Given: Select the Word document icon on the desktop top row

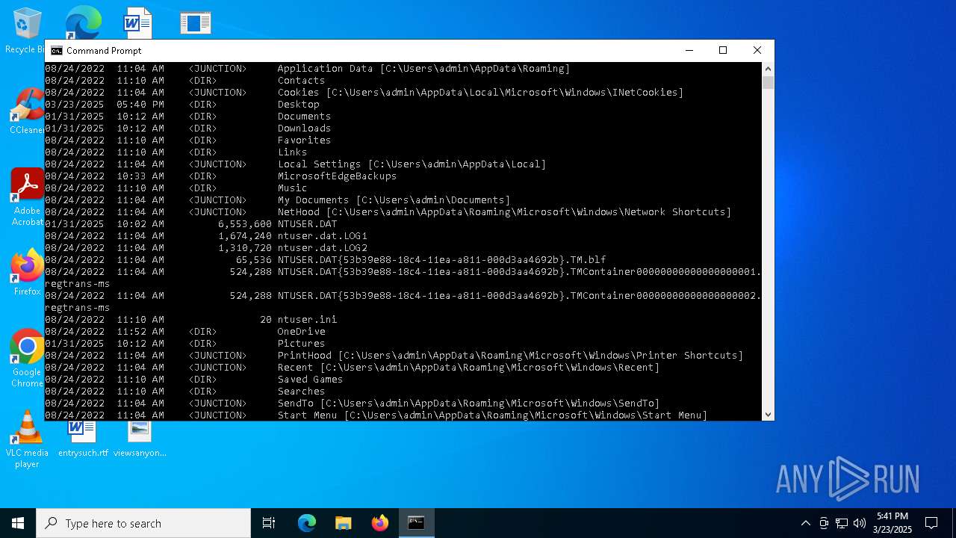Looking at the screenshot, I should tap(138, 22).
